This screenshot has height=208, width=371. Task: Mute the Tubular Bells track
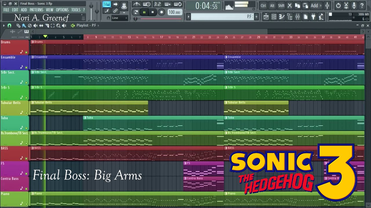pyautogui.click(x=26, y=113)
